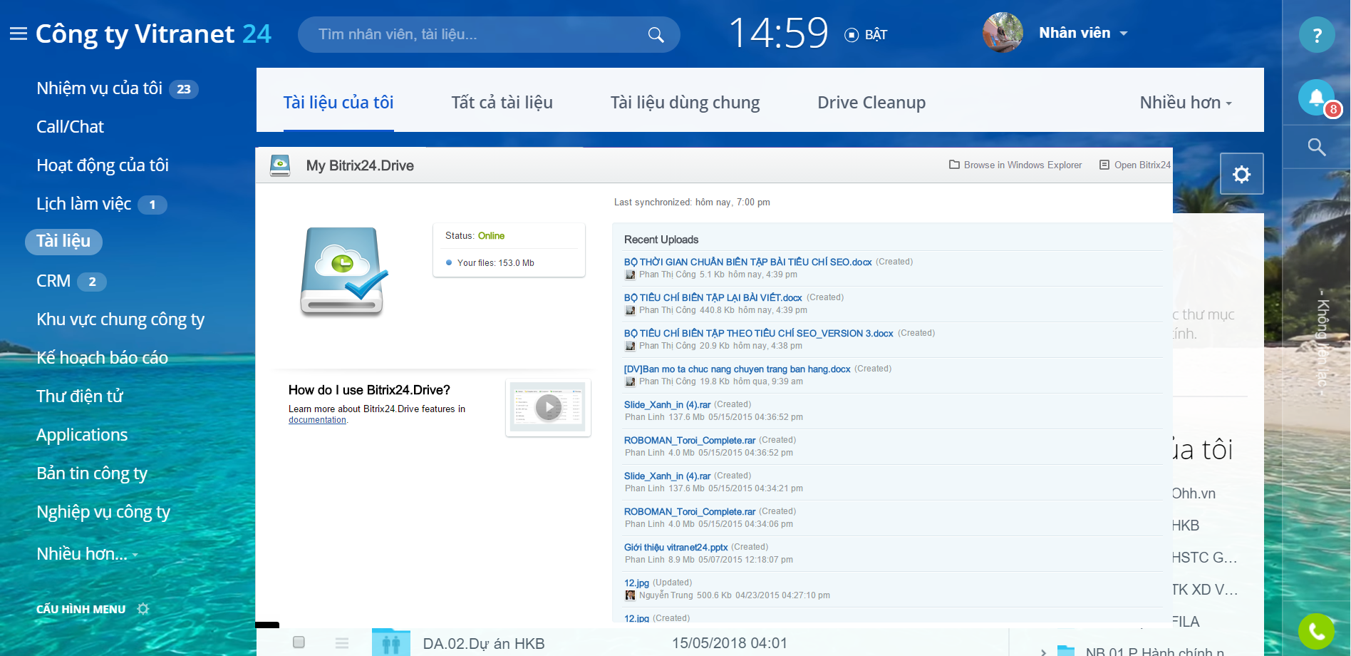Click the menu configuration gear icon
This screenshot has width=1351, height=656.
(143, 609)
